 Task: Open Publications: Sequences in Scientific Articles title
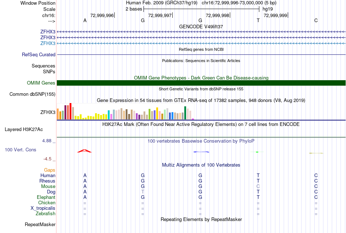tap(201, 61)
